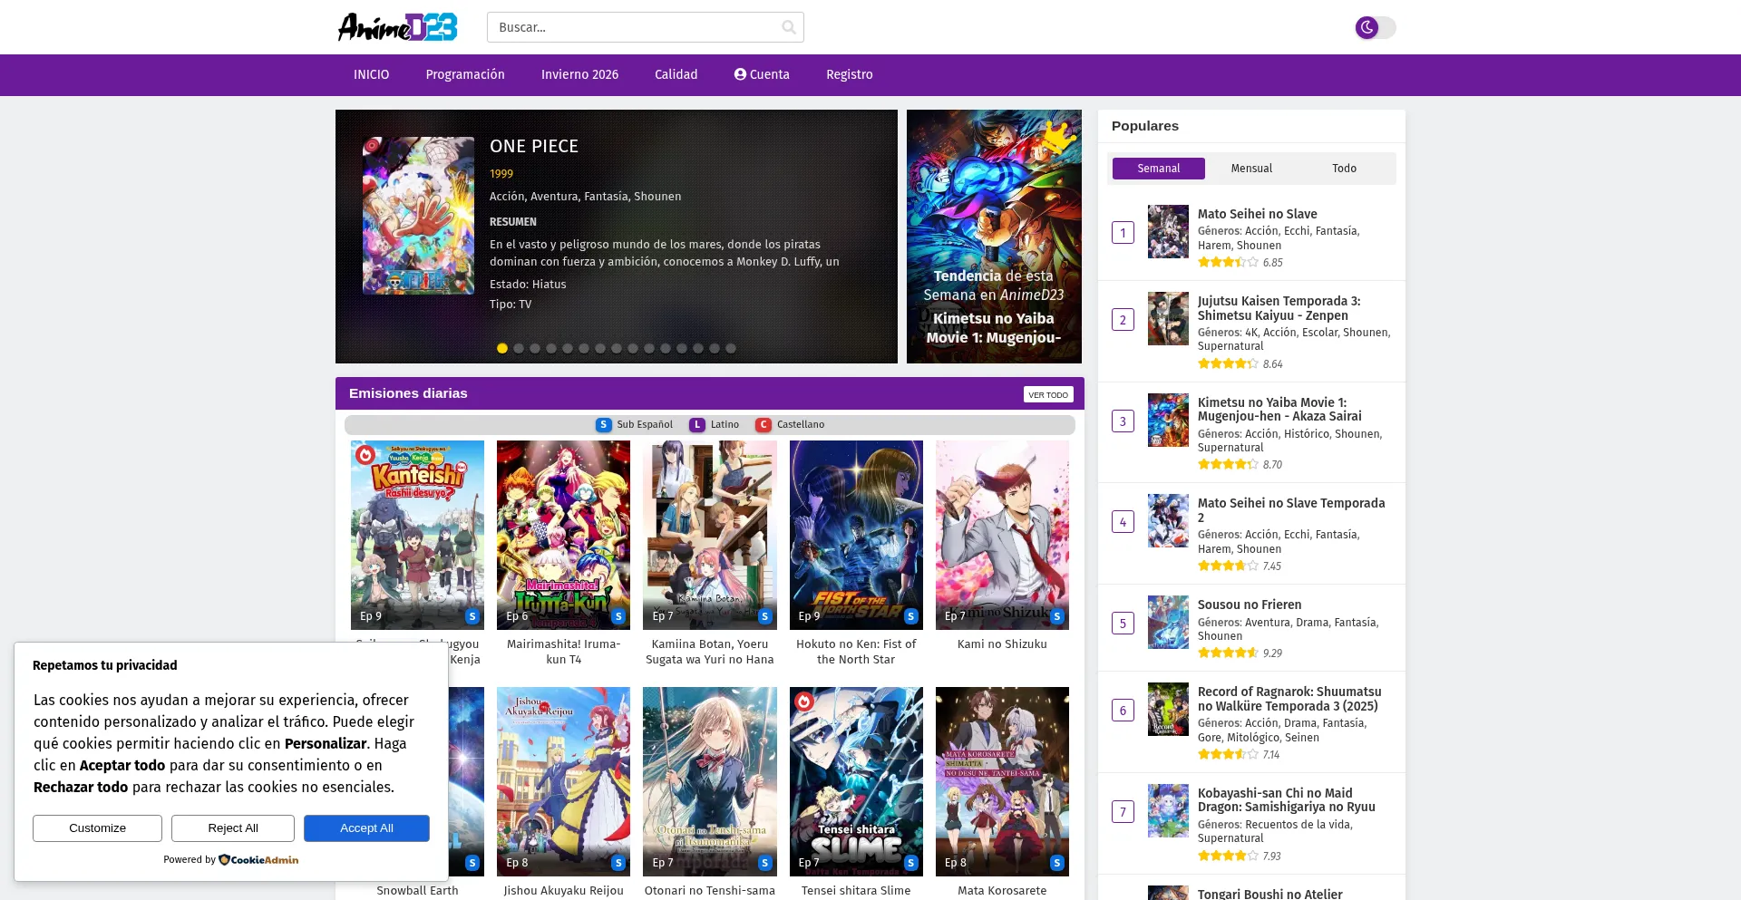Open Jujutsu Kaisen Temporada 3 entry

pos(1279,308)
